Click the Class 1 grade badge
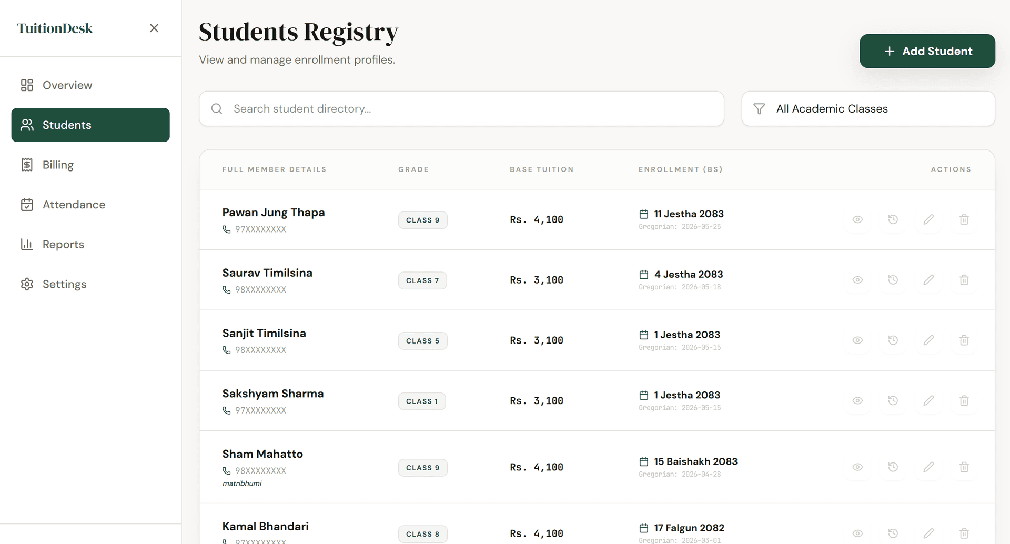Screen dimensions: 1010x544 [x=422, y=401]
